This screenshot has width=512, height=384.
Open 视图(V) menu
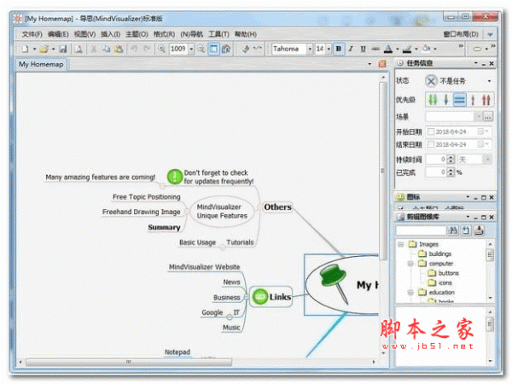[84, 34]
